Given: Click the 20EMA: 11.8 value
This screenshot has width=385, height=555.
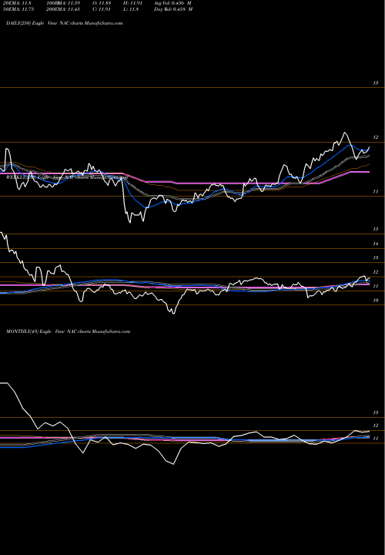Looking at the screenshot, I should pyautogui.click(x=16, y=2).
